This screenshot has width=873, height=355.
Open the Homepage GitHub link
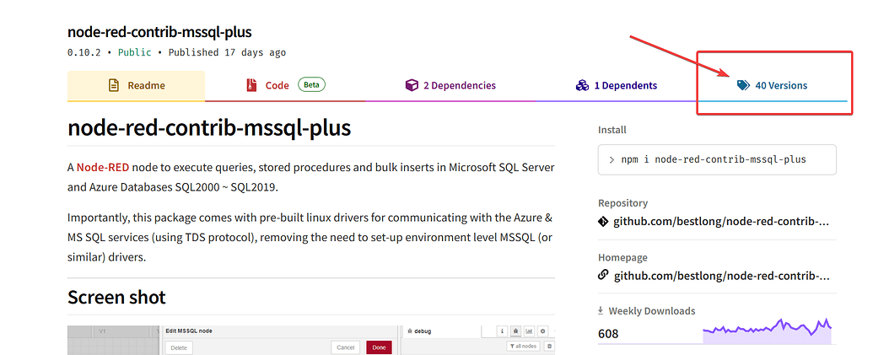click(x=721, y=275)
